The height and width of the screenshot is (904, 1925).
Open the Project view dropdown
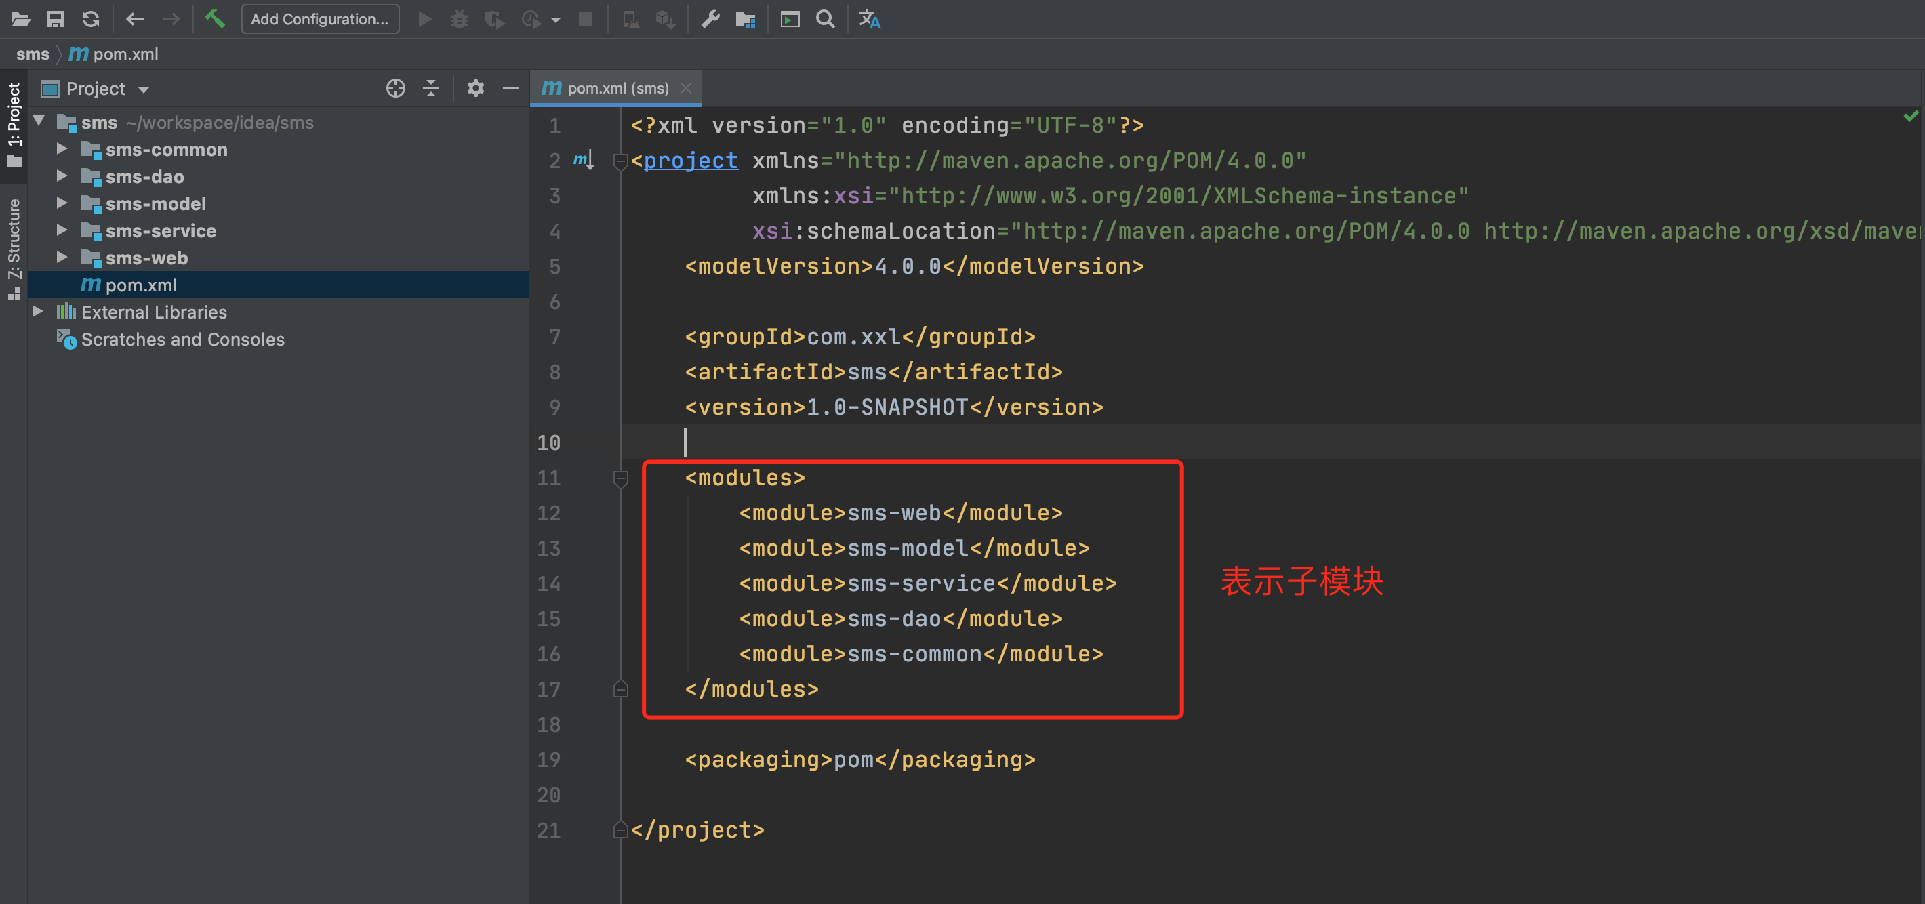(144, 89)
